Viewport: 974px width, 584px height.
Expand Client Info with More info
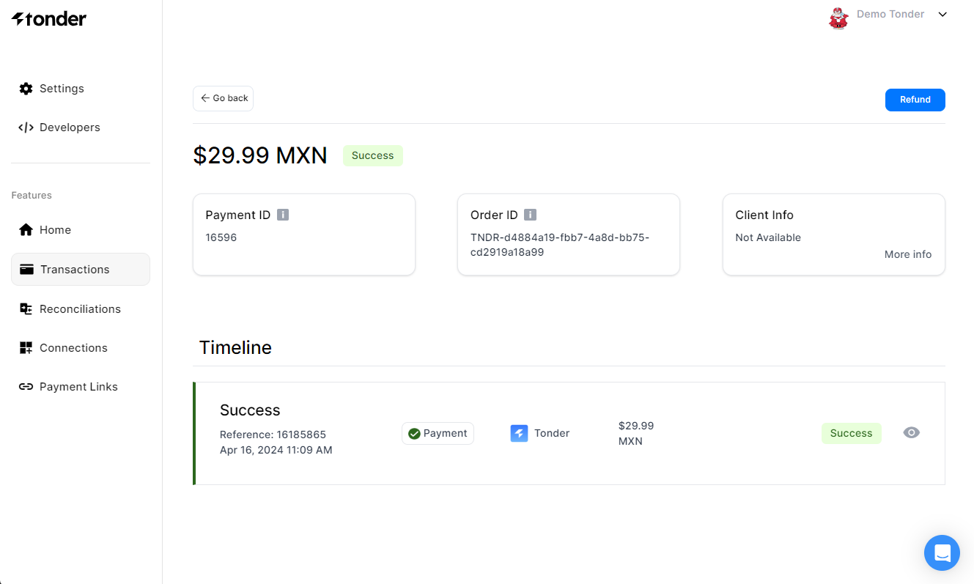tap(908, 254)
